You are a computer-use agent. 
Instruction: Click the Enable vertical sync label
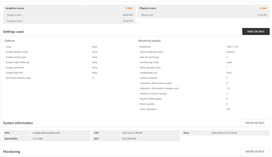click(16, 57)
